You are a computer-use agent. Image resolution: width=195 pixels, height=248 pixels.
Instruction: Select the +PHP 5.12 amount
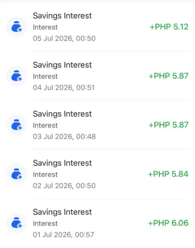169,27
